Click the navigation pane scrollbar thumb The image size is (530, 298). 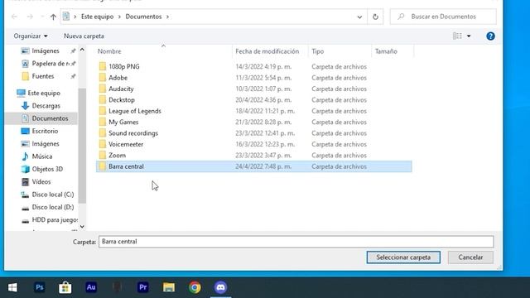coord(82,146)
